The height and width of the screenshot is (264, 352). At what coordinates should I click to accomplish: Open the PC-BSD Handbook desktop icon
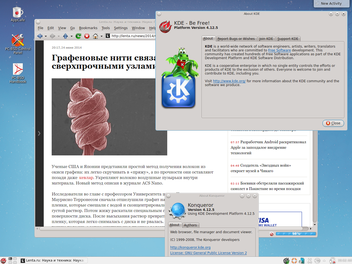18,73
